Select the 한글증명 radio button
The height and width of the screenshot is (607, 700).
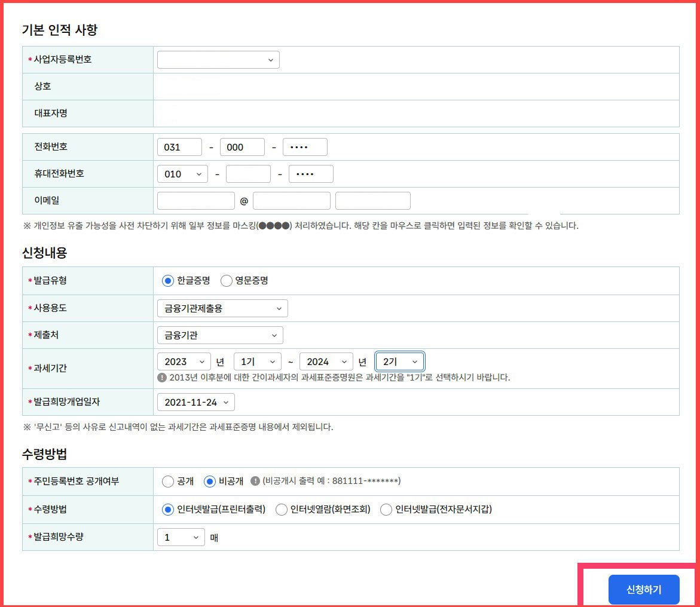(167, 280)
